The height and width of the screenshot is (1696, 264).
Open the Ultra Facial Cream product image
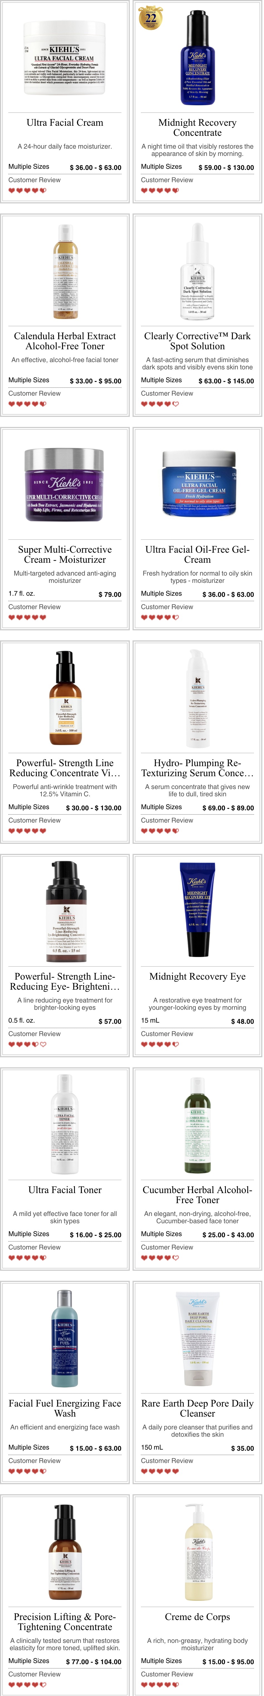tap(65, 58)
